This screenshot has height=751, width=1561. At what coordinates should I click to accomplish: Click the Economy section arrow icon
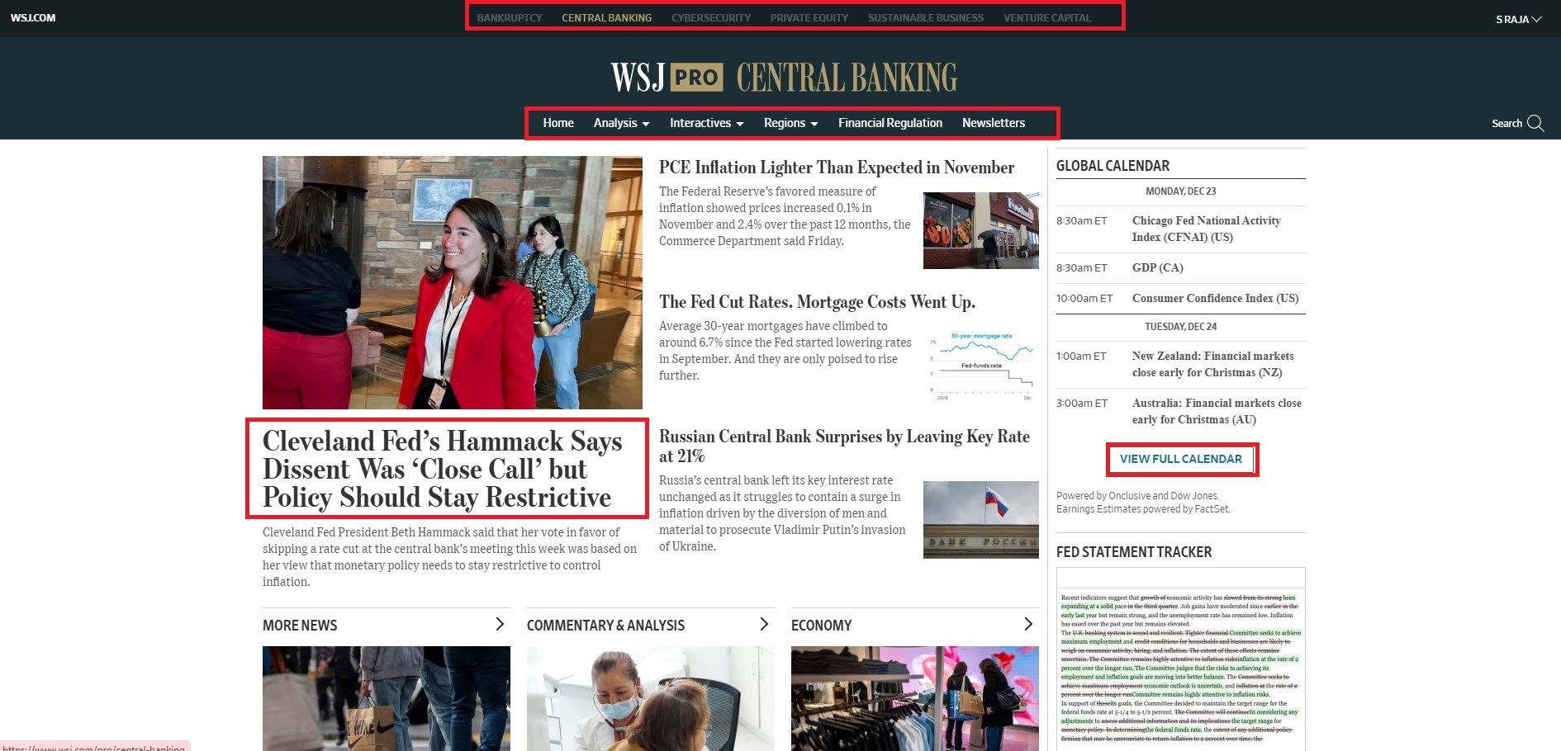[x=1027, y=624]
